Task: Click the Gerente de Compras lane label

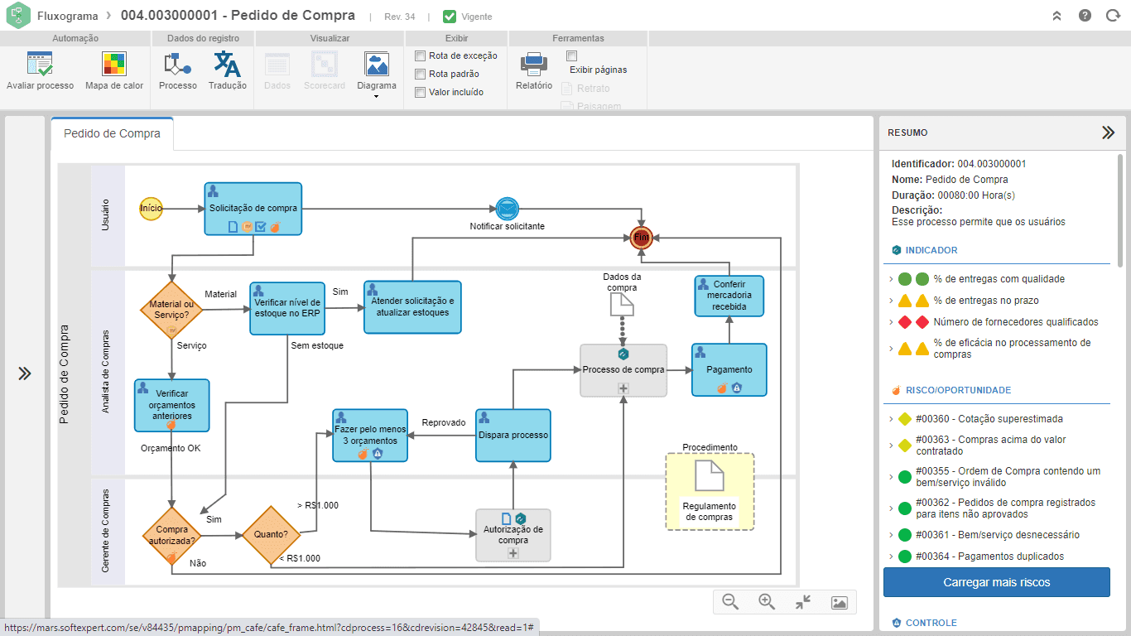Action: point(107,531)
